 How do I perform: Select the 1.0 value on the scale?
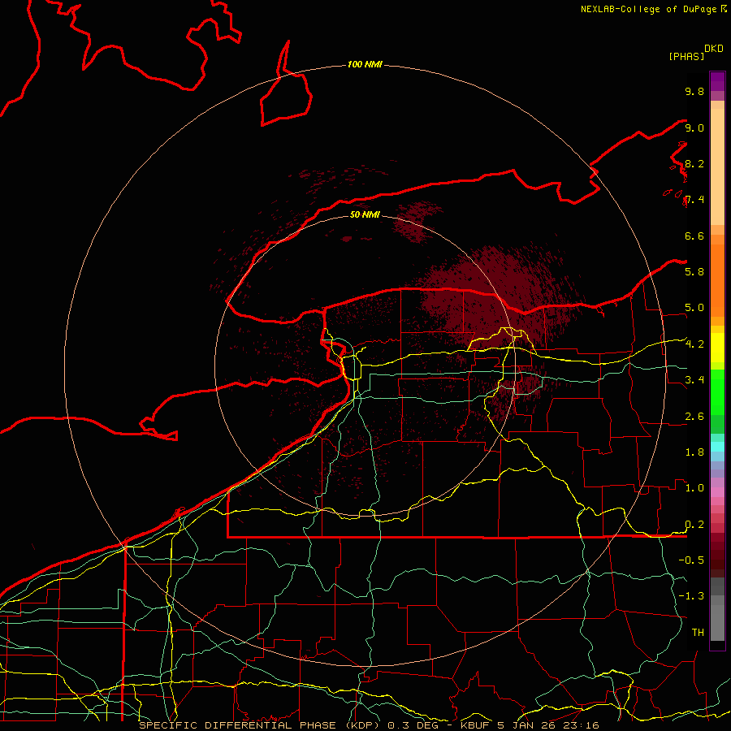point(694,488)
